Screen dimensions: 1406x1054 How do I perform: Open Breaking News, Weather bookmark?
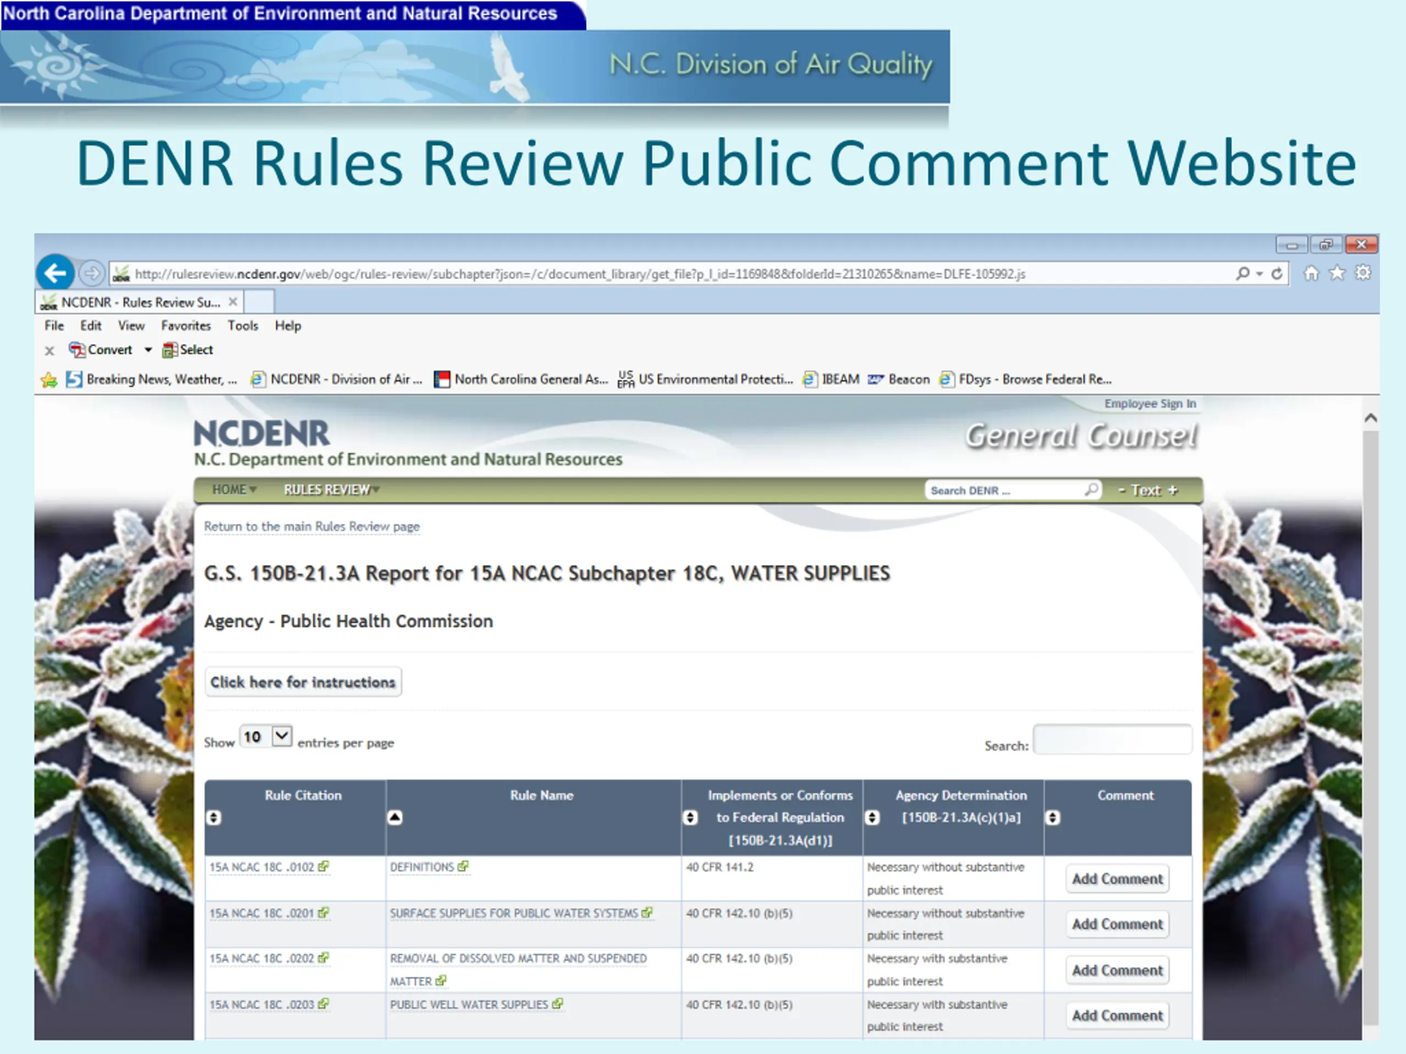[153, 379]
